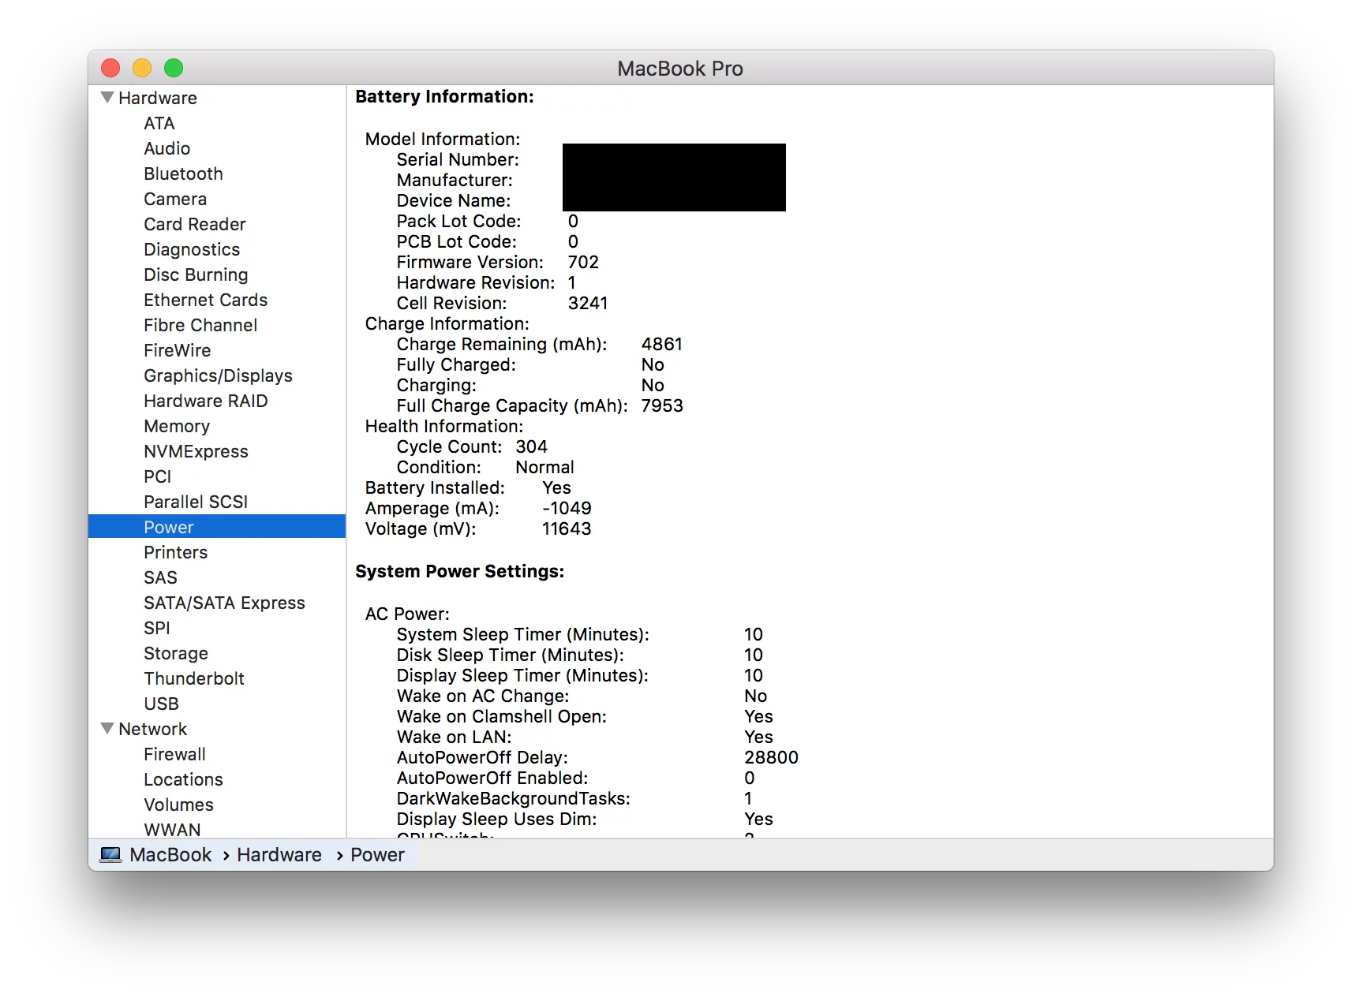This screenshot has height=997, width=1362.
Task: Select SATA/SATA Express item
Action: click(224, 603)
